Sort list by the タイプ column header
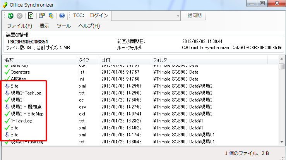286x160 pixels. click(x=84, y=60)
